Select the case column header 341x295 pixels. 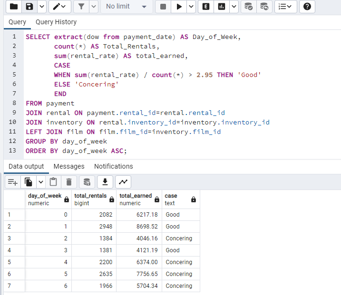[181, 199]
